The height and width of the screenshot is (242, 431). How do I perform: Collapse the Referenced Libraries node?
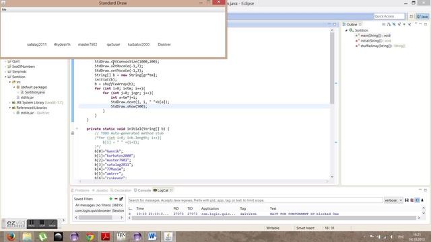[x=9, y=108]
